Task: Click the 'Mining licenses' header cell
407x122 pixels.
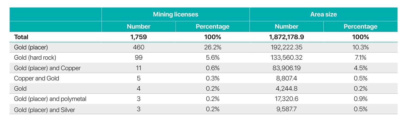Action: [175, 15]
